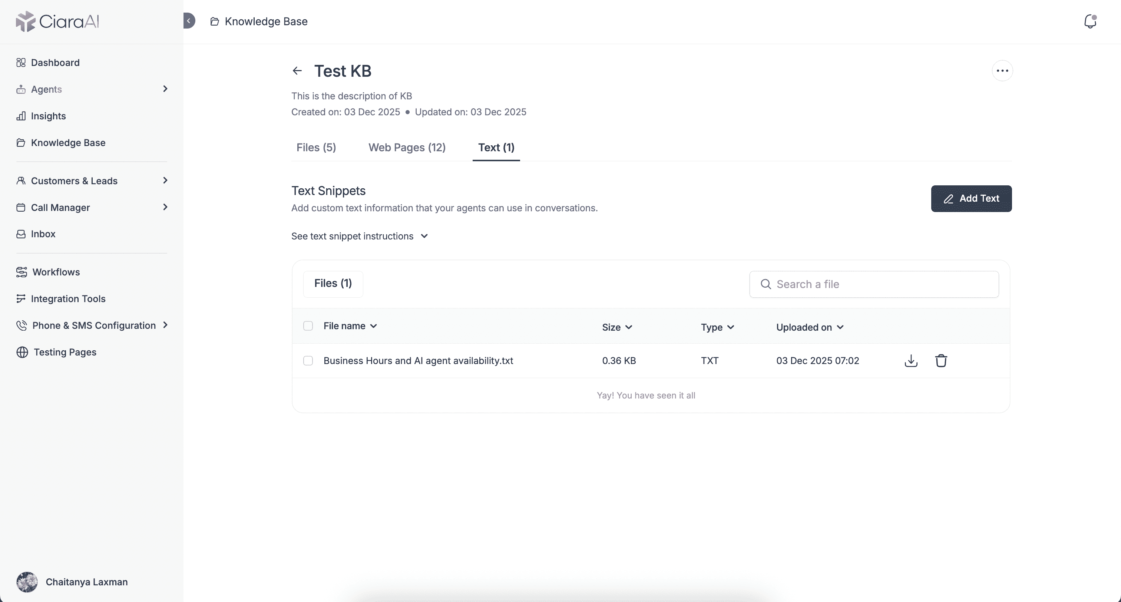The width and height of the screenshot is (1121, 602).
Task: Open the Workflows sidebar item
Action: (56, 272)
